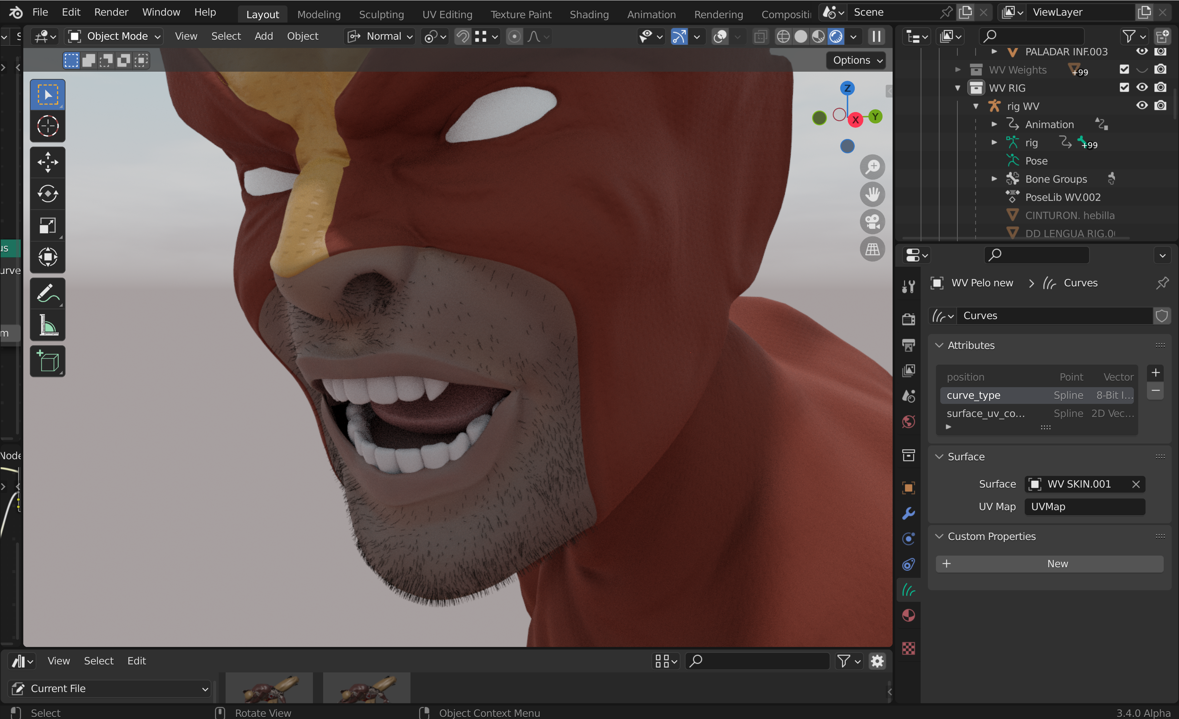This screenshot has width=1179, height=719.
Task: Open the Object Mode dropdown
Action: coord(114,36)
